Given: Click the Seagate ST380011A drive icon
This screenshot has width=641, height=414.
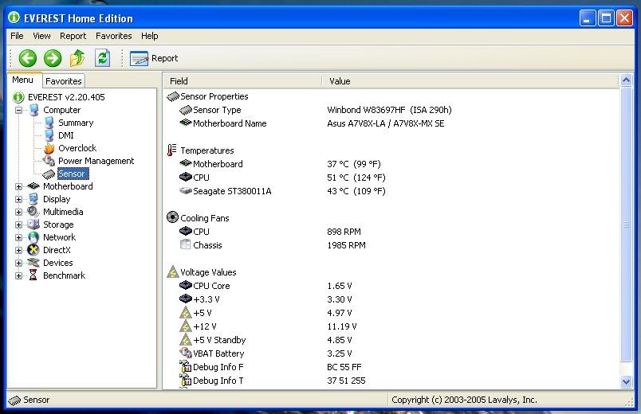Looking at the screenshot, I should point(186,190).
